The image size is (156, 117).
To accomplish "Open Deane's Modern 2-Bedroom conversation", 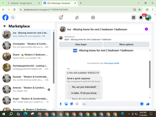I will pos(26,56).
